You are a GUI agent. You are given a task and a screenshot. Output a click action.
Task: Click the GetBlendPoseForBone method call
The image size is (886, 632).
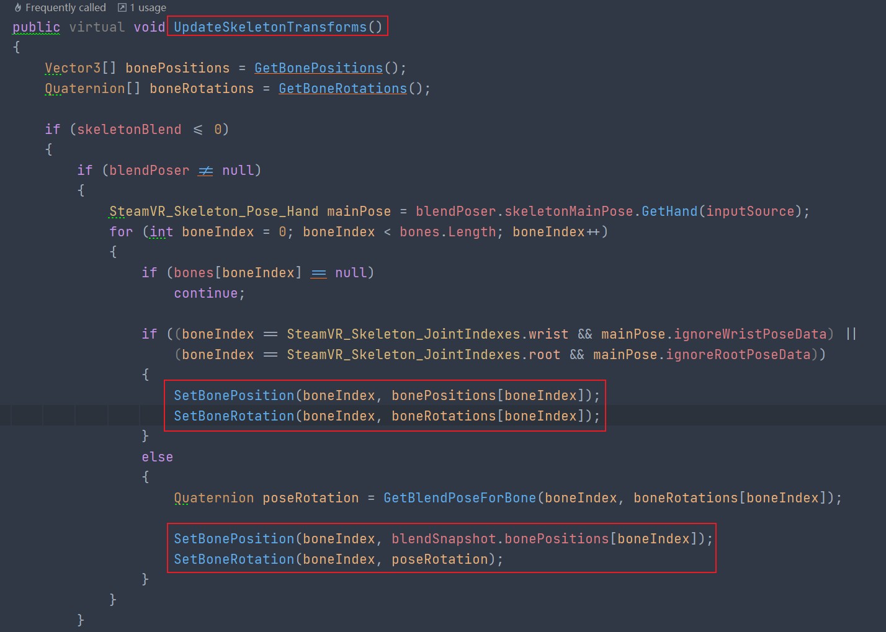[460, 497]
